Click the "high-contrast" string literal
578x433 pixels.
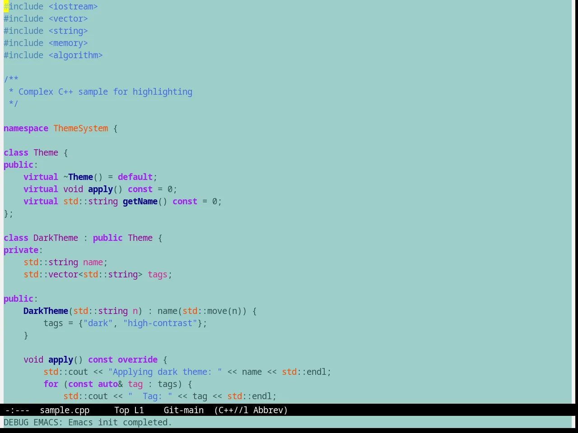pos(160,323)
